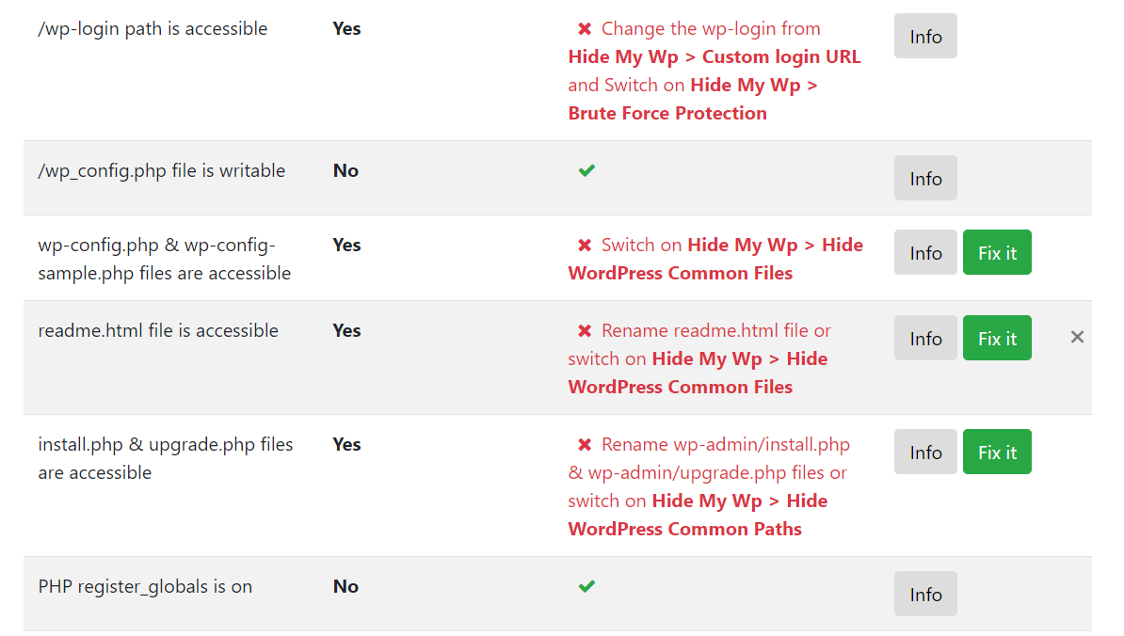Click the 'readme.html file is accessible' label
This screenshot has width=1124, height=636.
158,330
